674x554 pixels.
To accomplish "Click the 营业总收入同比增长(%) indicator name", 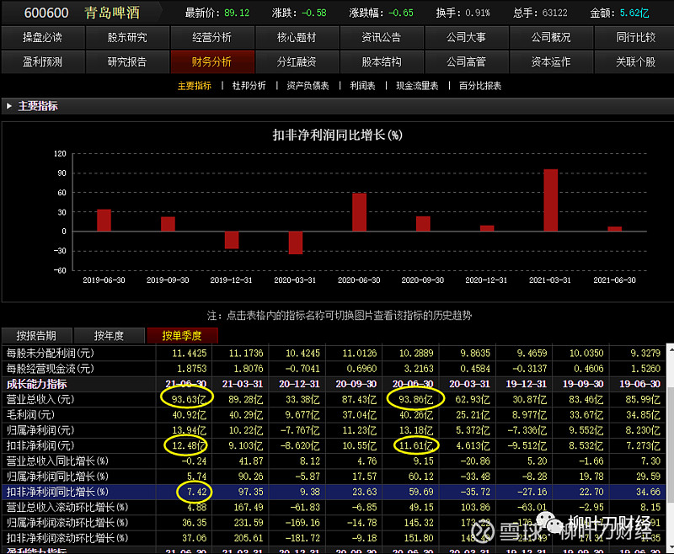I will 57,461.
